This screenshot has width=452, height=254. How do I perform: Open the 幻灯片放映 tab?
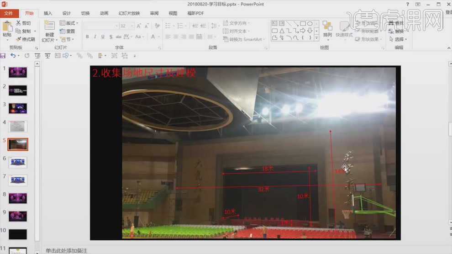click(x=129, y=13)
